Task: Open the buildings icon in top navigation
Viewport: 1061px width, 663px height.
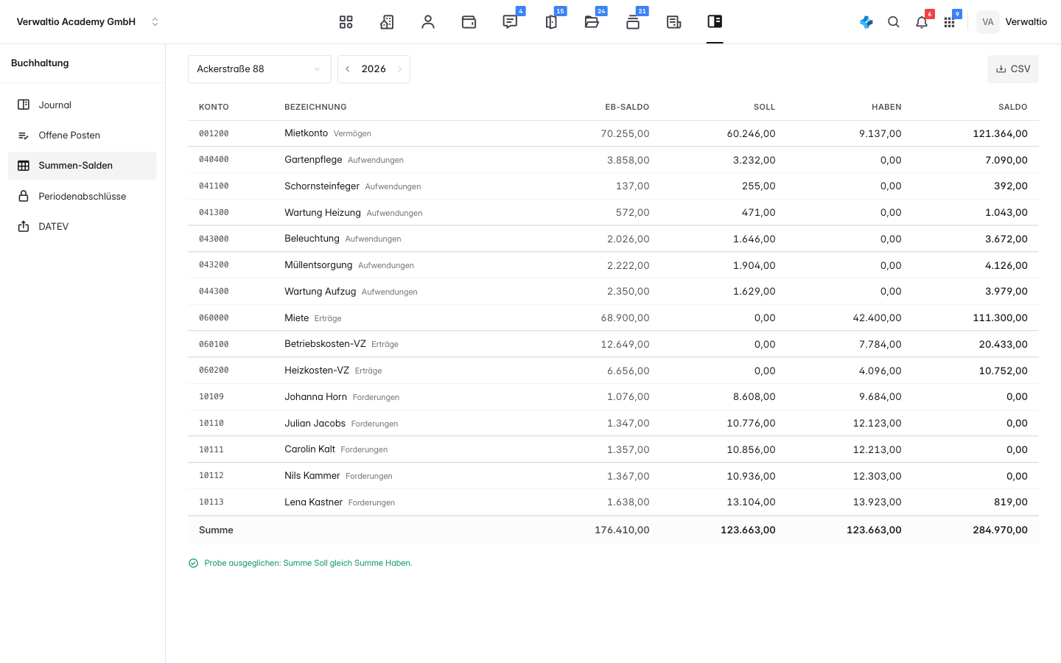Action: pyautogui.click(x=387, y=22)
